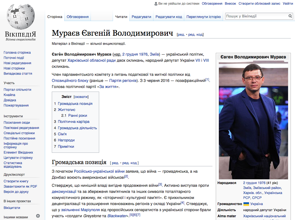The height and width of the screenshot is (220, 295).
Task: Open the top-bar Обговорення user link
Action: (x=212, y=4)
